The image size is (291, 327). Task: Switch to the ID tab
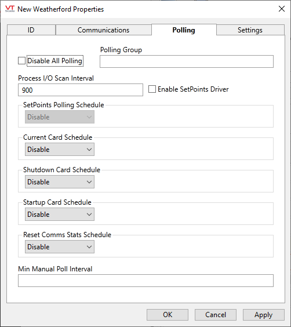[31, 30]
